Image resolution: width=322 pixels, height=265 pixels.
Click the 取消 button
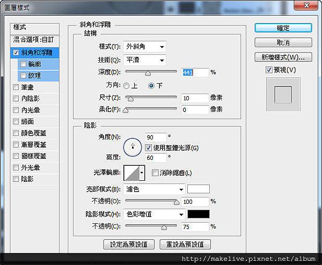click(283, 43)
